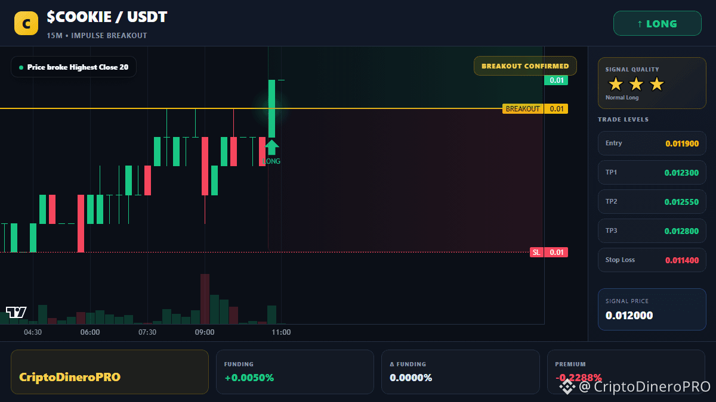Click the Price broke Highest Close 20 label
The image size is (716, 402).
pos(73,67)
